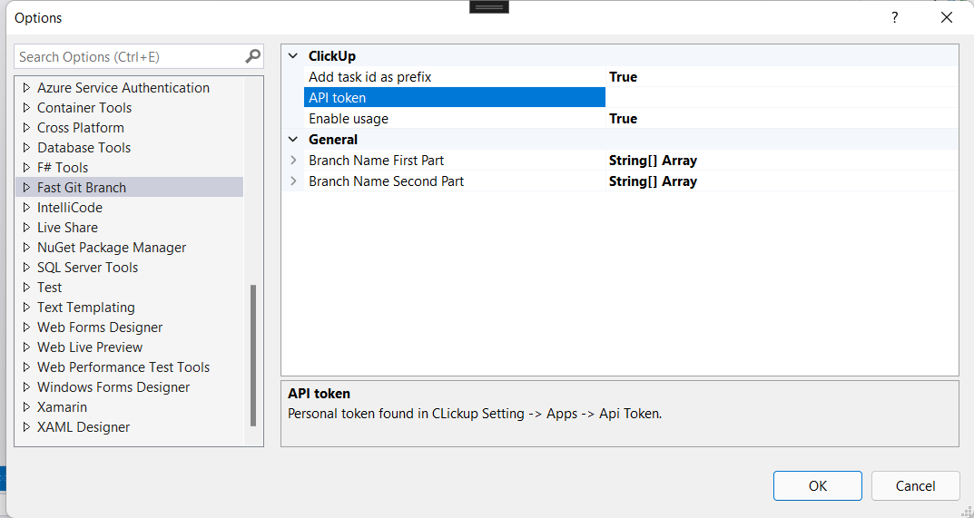Select Web Performance Test Tools item
This screenshot has width=974, height=518.
(x=123, y=367)
